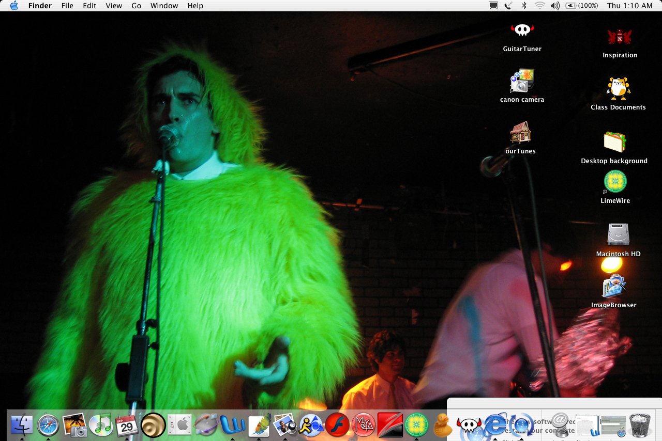Open Software Update globe in dock

[x=522, y=426]
